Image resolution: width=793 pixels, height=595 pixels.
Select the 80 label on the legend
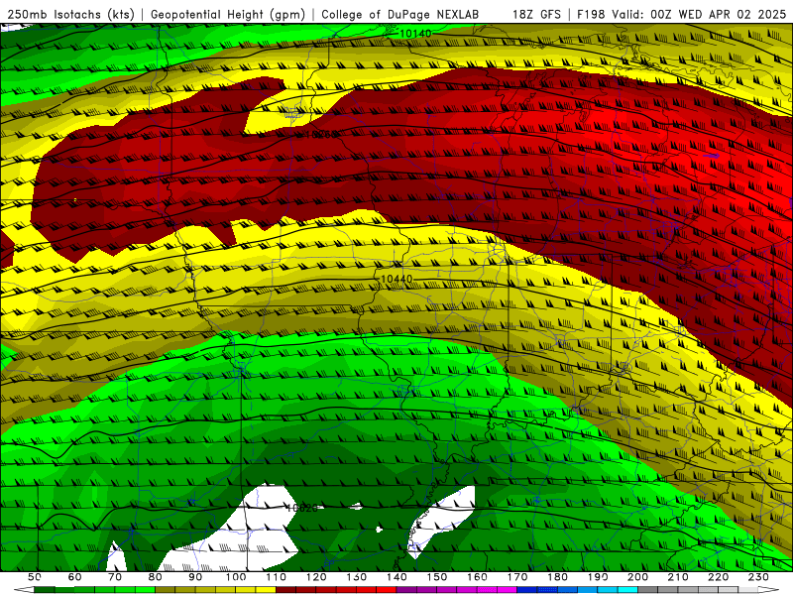[x=155, y=577]
